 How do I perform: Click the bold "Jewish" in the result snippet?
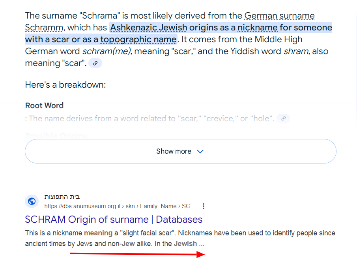pos(185,244)
